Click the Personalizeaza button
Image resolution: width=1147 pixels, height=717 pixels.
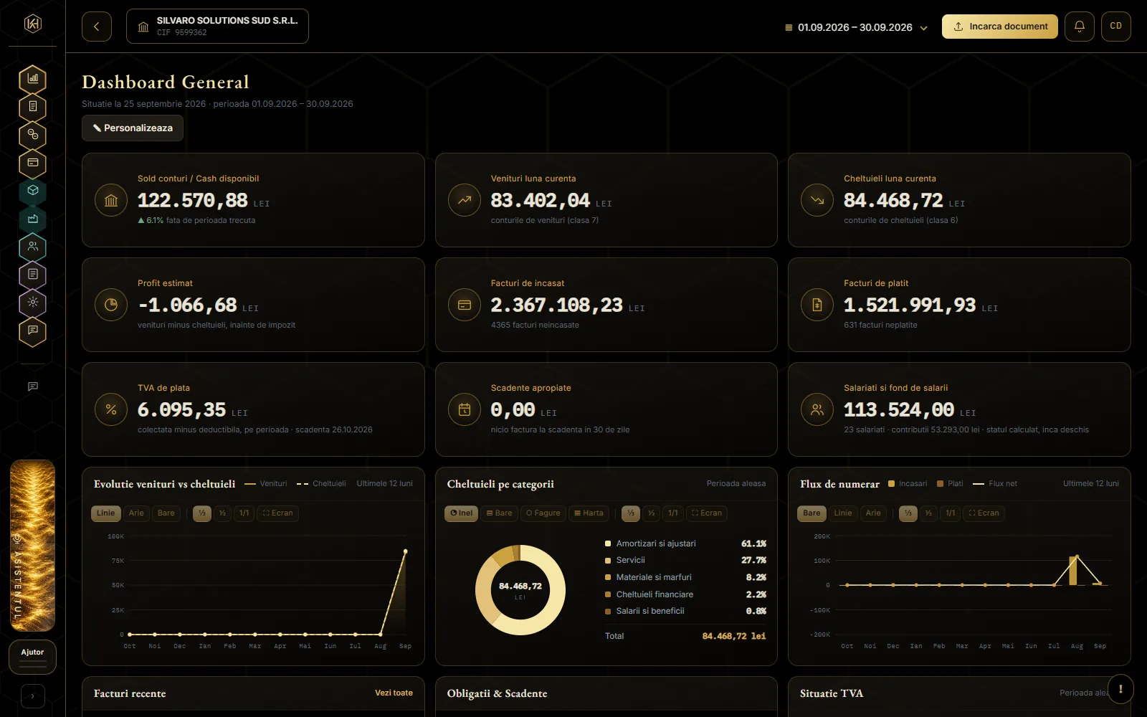[x=133, y=128]
